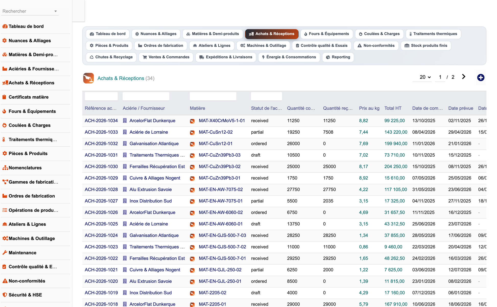Click the Aciéries & Fournisseurs sidebar icon
Image resolution: width=497 pixels, height=307 pixels.
pyautogui.click(x=5, y=69)
